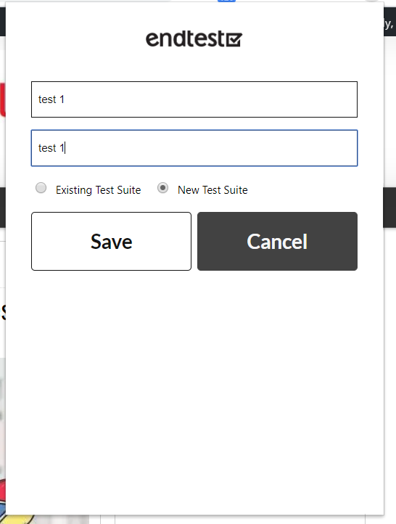
Task: Click the "Existing Test Suite" label text
Action: pyautogui.click(x=98, y=190)
